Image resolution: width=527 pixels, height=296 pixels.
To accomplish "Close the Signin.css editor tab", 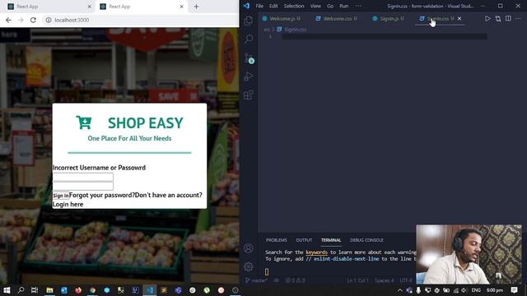I will [459, 19].
